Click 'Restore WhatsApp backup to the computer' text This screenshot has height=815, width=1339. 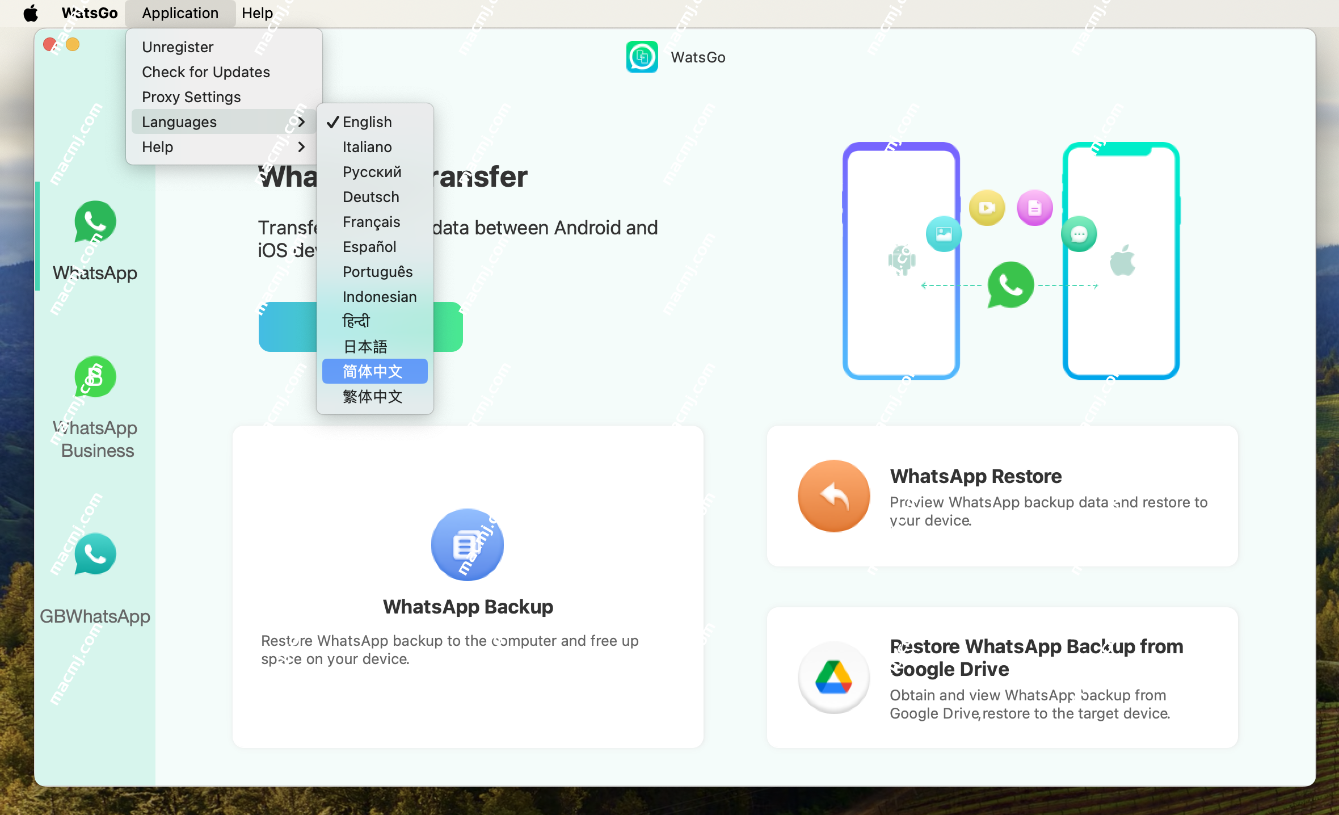tap(450, 650)
